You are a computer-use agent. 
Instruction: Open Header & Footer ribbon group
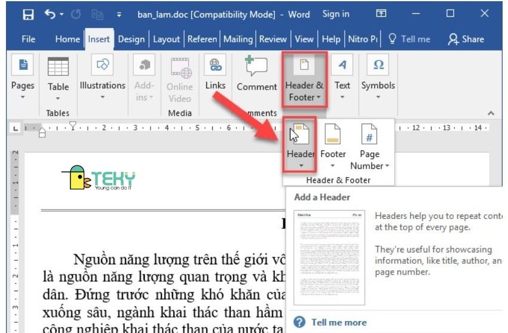click(304, 79)
